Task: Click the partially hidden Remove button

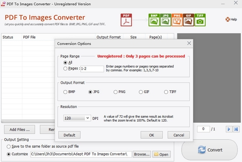Action: (47, 129)
